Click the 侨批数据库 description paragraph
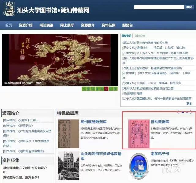The image size is (196, 183). pos(171,133)
